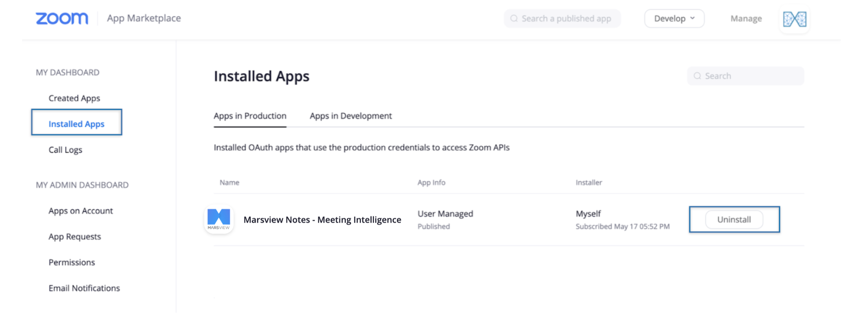Screen dimensions: 856x334
Task: Click the App Info column header
Action: (x=431, y=182)
